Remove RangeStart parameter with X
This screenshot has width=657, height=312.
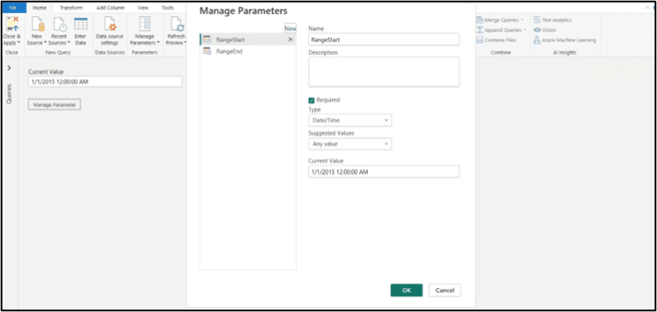coord(290,39)
